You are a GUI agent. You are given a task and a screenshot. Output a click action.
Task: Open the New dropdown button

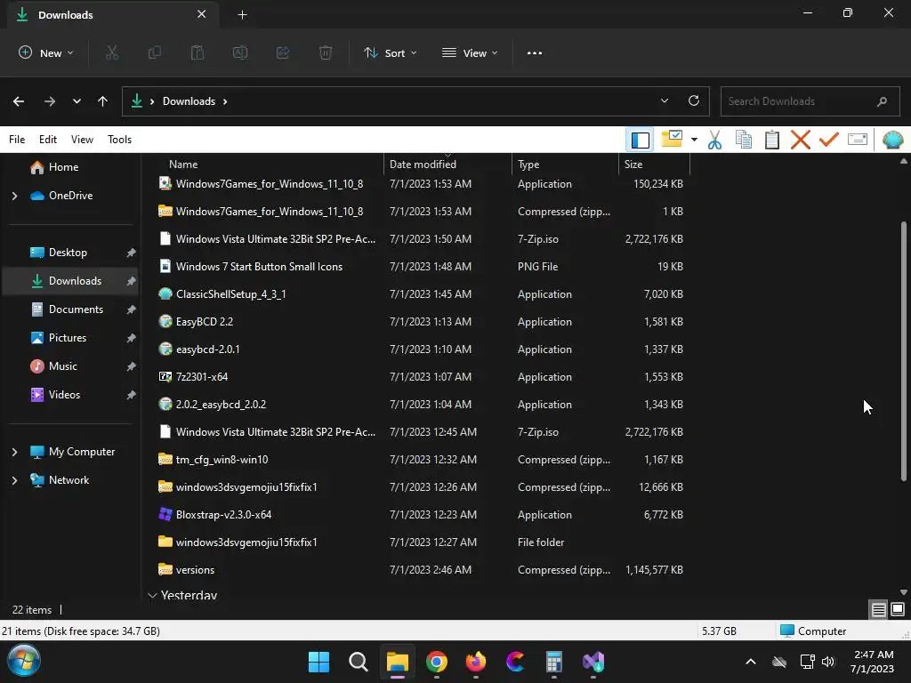(46, 52)
